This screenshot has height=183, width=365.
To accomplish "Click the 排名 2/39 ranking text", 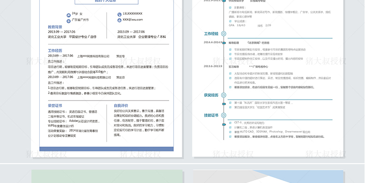I will coord(264,25).
